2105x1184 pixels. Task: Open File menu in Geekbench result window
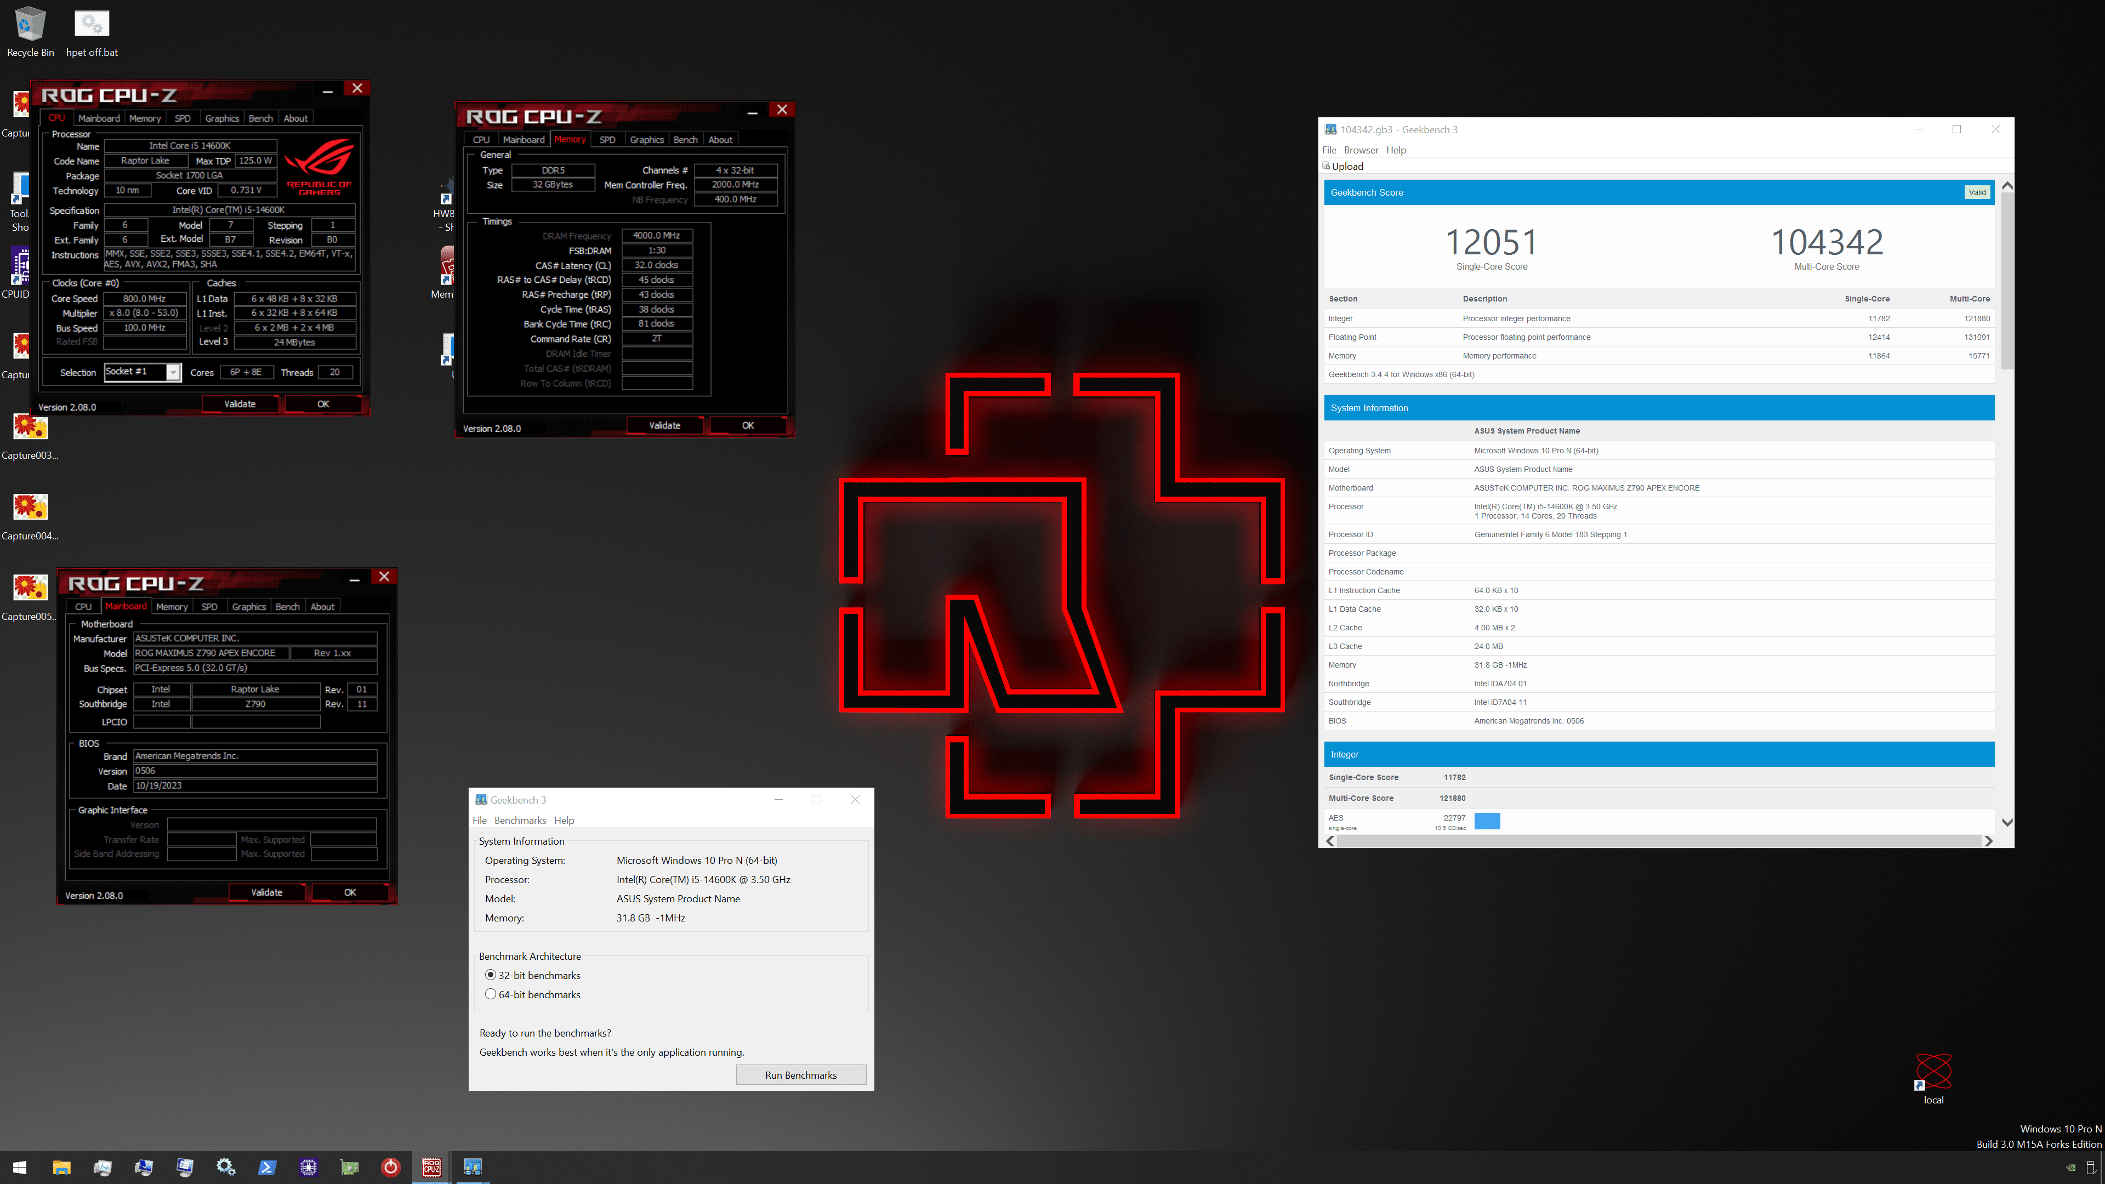coord(1329,150)
